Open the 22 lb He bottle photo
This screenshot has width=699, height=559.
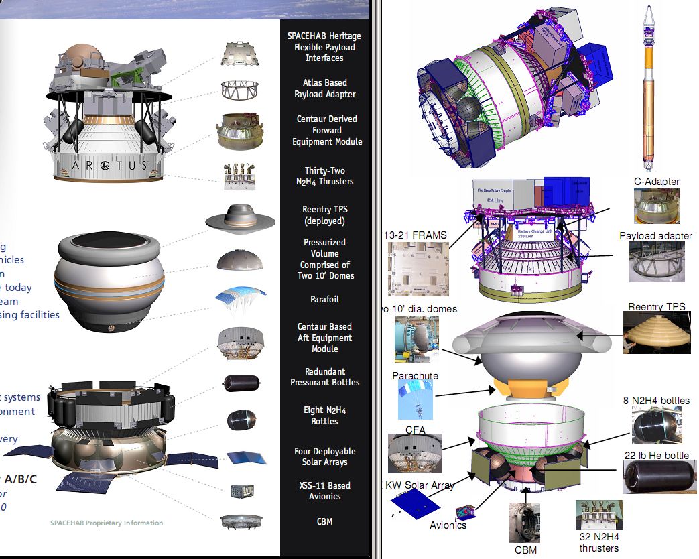[x=659, y=477]
